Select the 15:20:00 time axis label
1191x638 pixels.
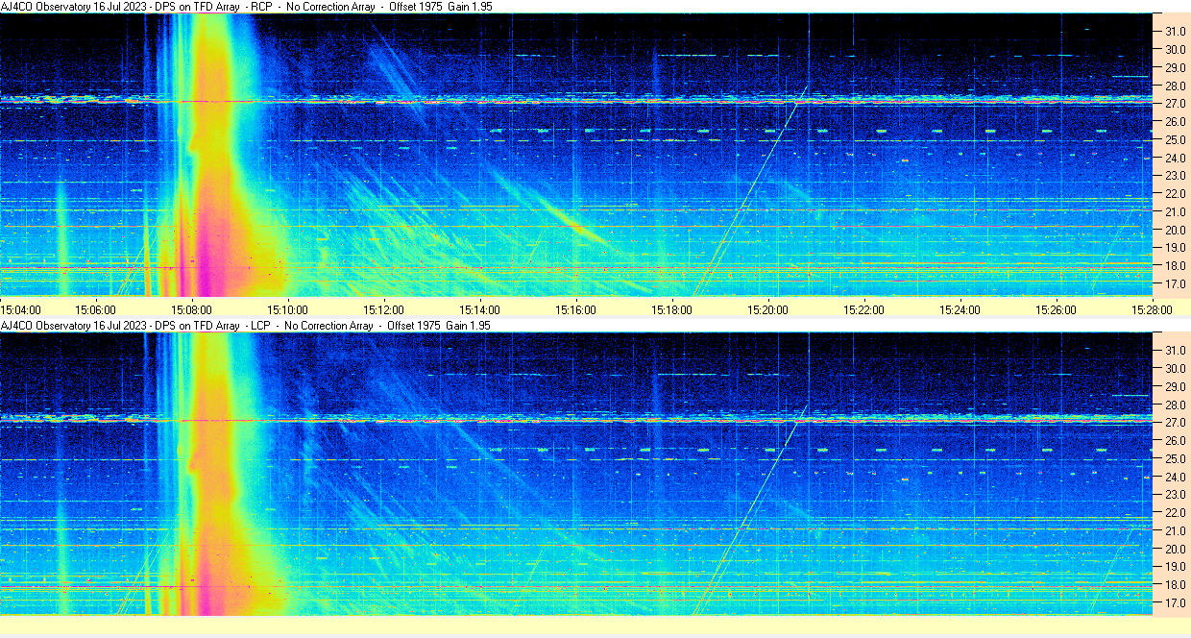pyautogui.click(x=767, y=309)
